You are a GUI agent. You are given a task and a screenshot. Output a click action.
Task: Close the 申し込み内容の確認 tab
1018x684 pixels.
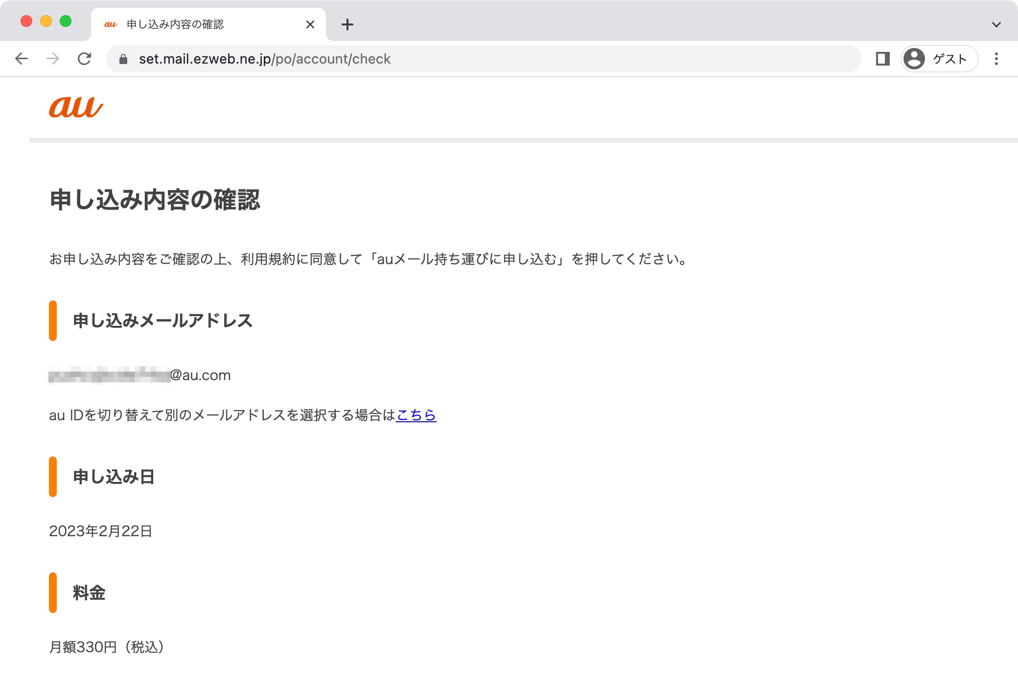pyautogui.click(x=310, y=24)
